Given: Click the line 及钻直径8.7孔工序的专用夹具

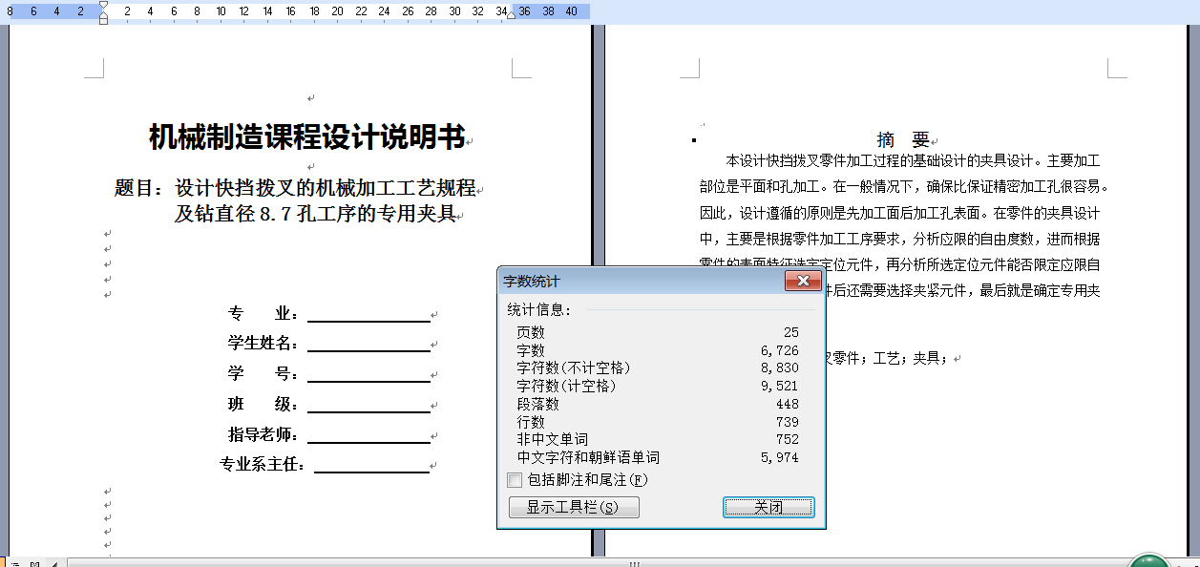Looking at the screenshot, I should click(x=315, y=214).
